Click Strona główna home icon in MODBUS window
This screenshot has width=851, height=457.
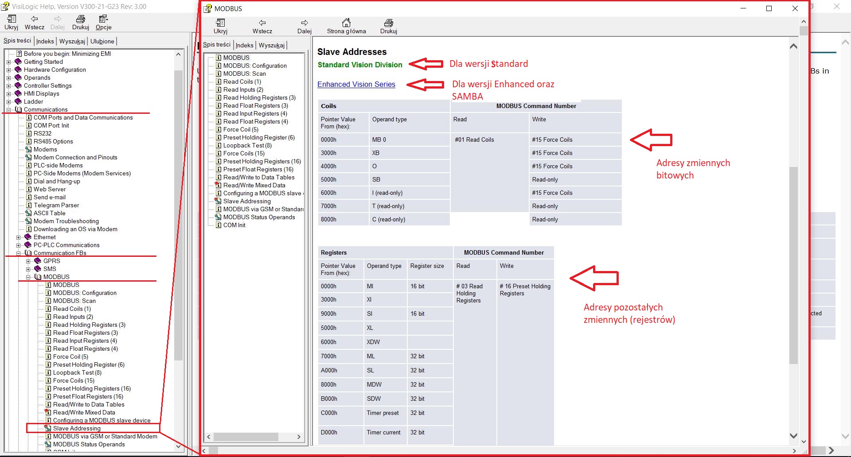346,23
